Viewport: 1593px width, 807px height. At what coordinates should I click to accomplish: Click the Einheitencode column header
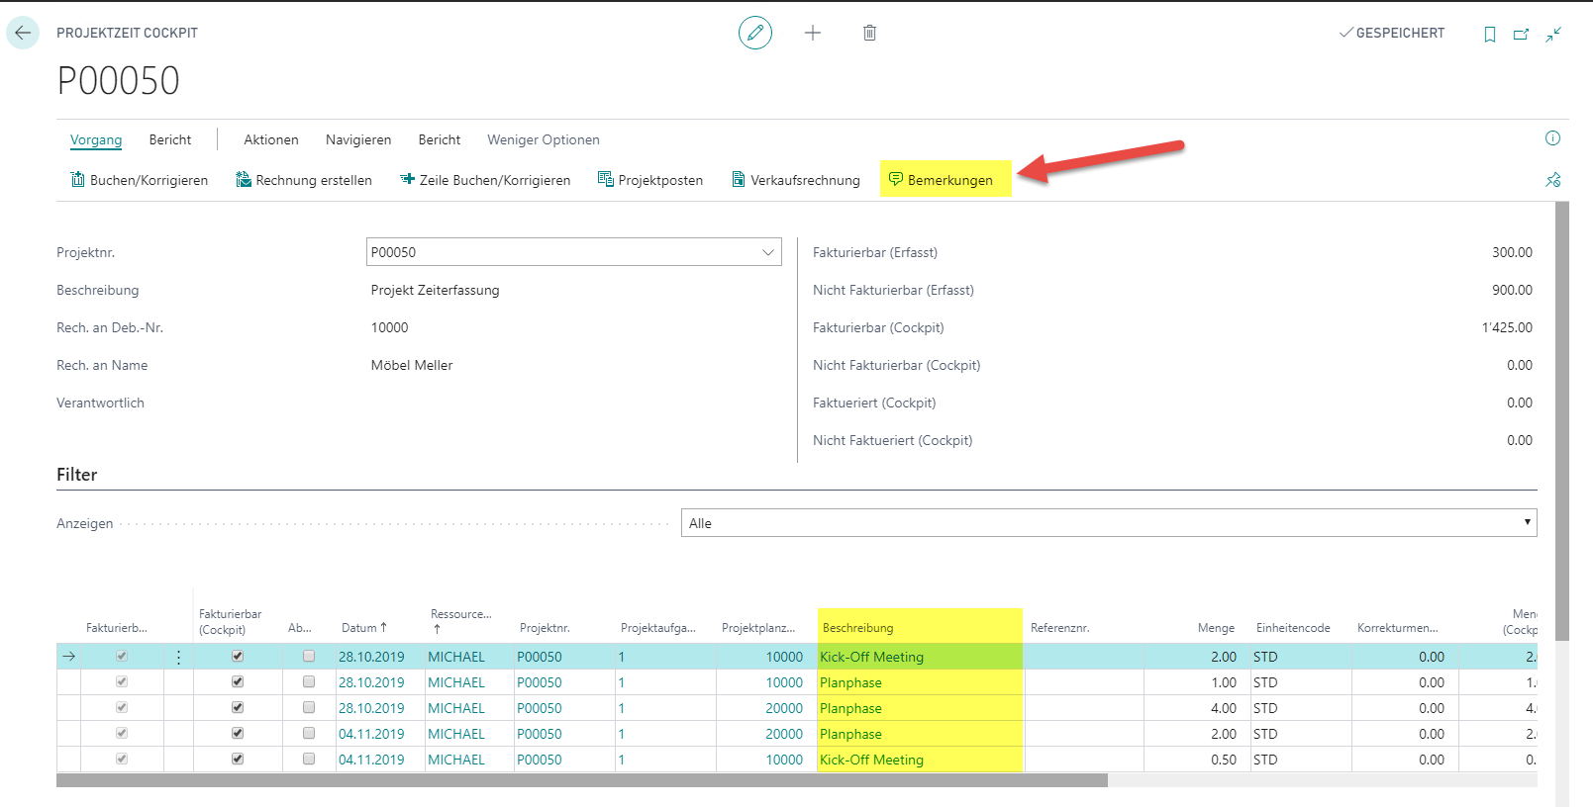(1293, 628)
